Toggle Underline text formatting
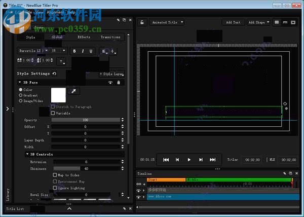This screenshot has width=304, height=217. pos(91,51)
